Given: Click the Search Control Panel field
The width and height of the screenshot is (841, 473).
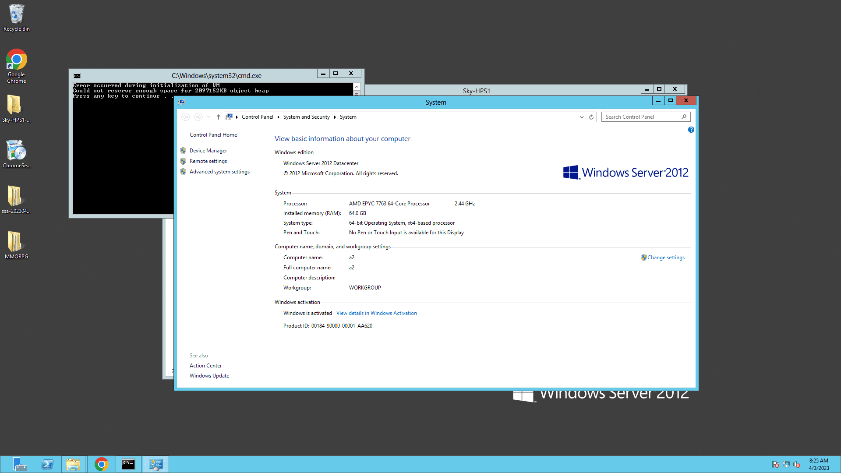Looking at the screenshot, I should [642, 117].
